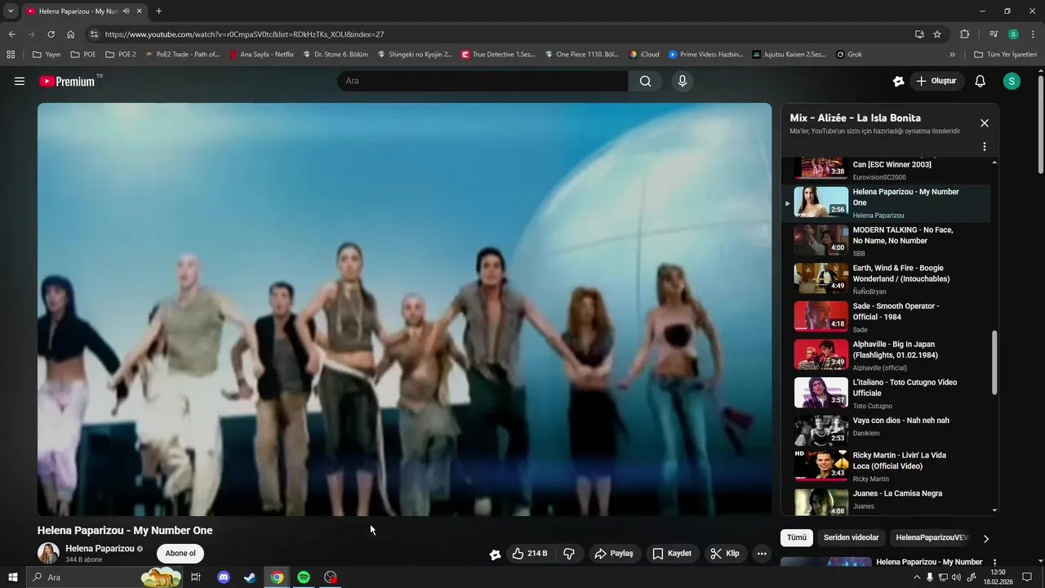The image size is (1045, 588).
Task: Click the playlist panel scrollbar thumb
Action: coord(994,363)
